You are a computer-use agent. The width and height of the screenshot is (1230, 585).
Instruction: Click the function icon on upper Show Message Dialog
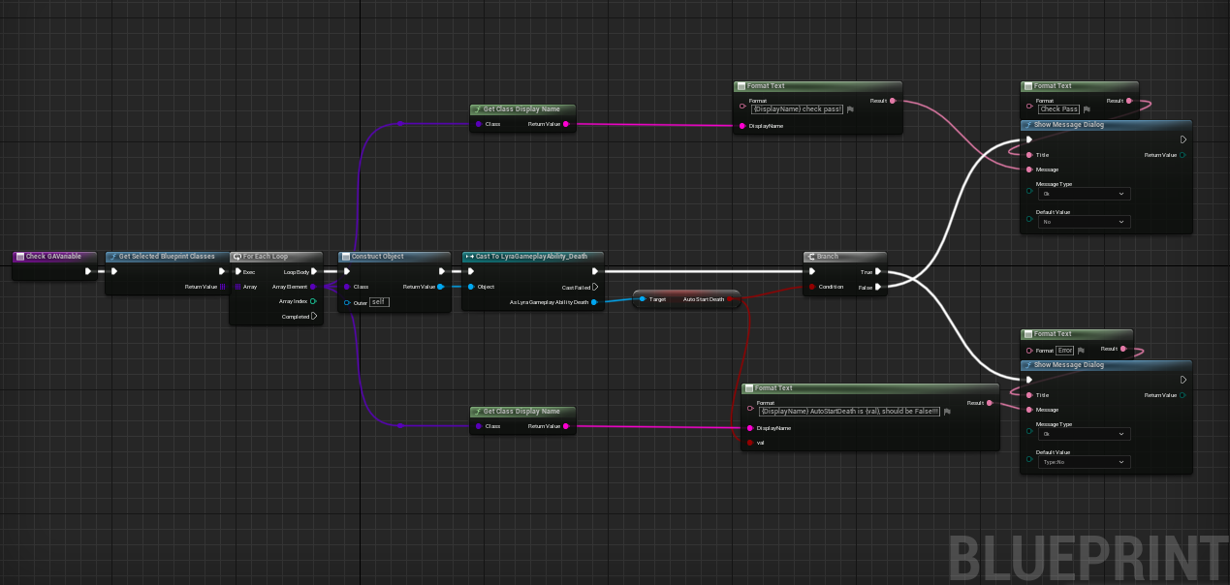(x=1028, y=124)
